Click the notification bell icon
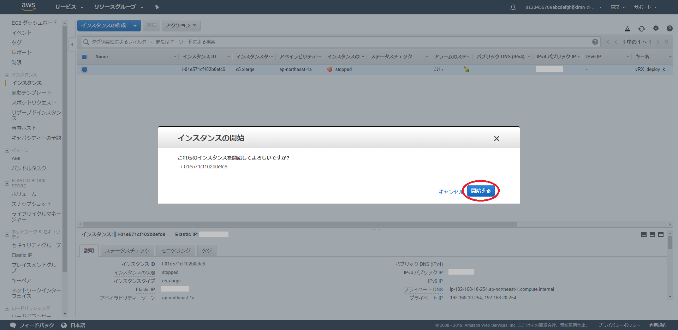This screenshot has width=678, height=330. [x=513, y=7]
